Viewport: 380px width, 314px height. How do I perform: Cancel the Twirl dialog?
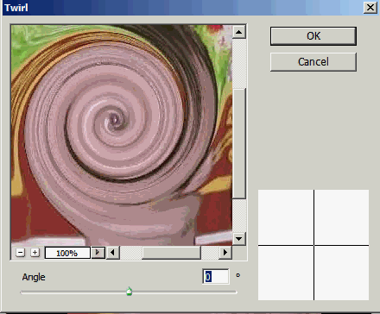point(313,62)
